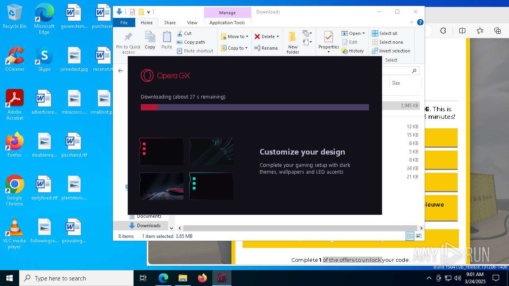Switch to Home ribbon tab

[146, 23]
